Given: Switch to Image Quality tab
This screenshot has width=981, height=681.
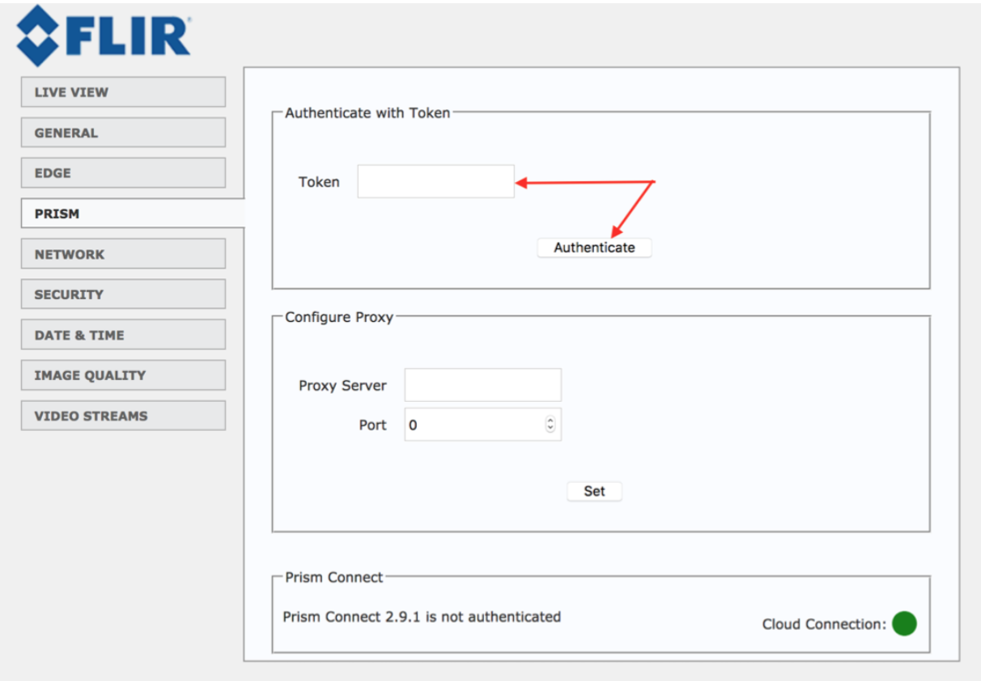Looking at the screenshot, I should pos(123,375).
